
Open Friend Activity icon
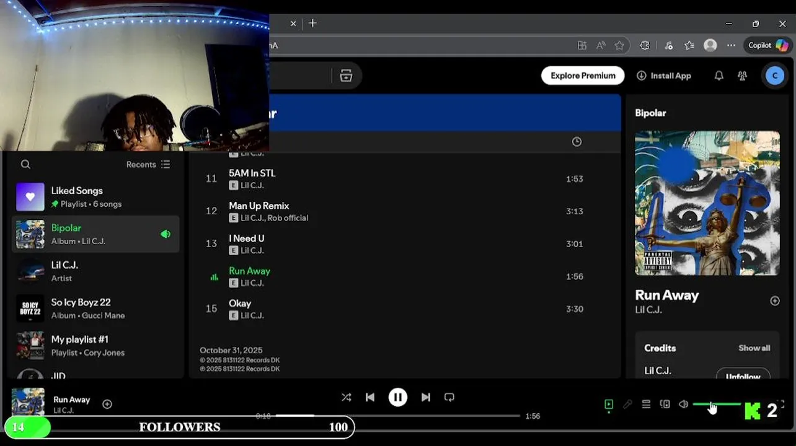point(742,76)
